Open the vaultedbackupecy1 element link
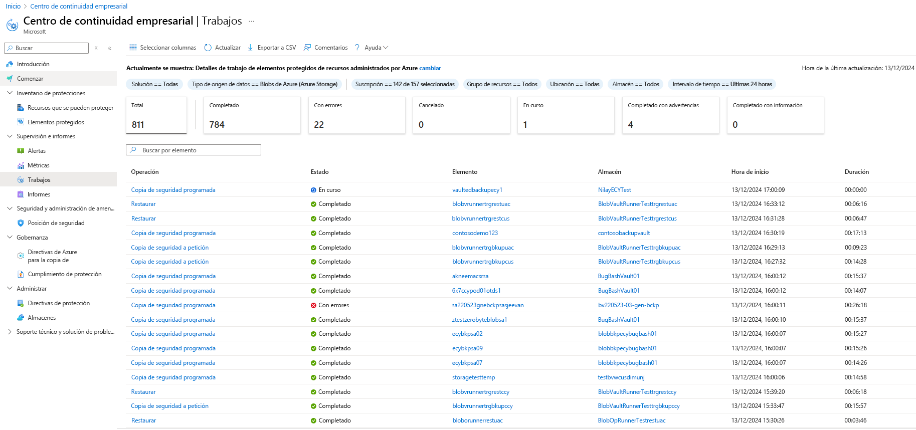 click(x=477, y=190)
